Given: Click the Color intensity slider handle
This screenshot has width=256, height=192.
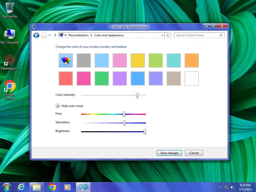Looking at the screenshot, I should (x=137, y=95).
